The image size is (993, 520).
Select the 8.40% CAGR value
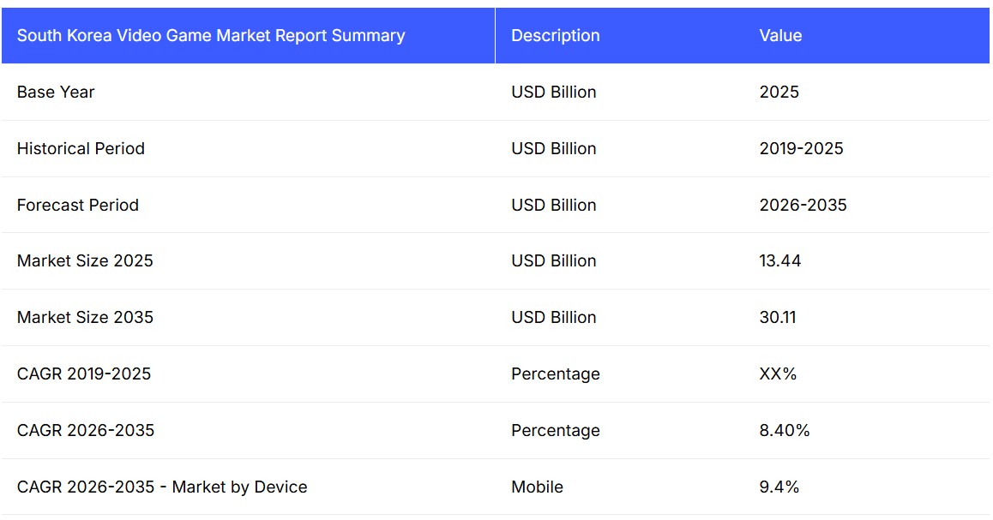[784, 431]
